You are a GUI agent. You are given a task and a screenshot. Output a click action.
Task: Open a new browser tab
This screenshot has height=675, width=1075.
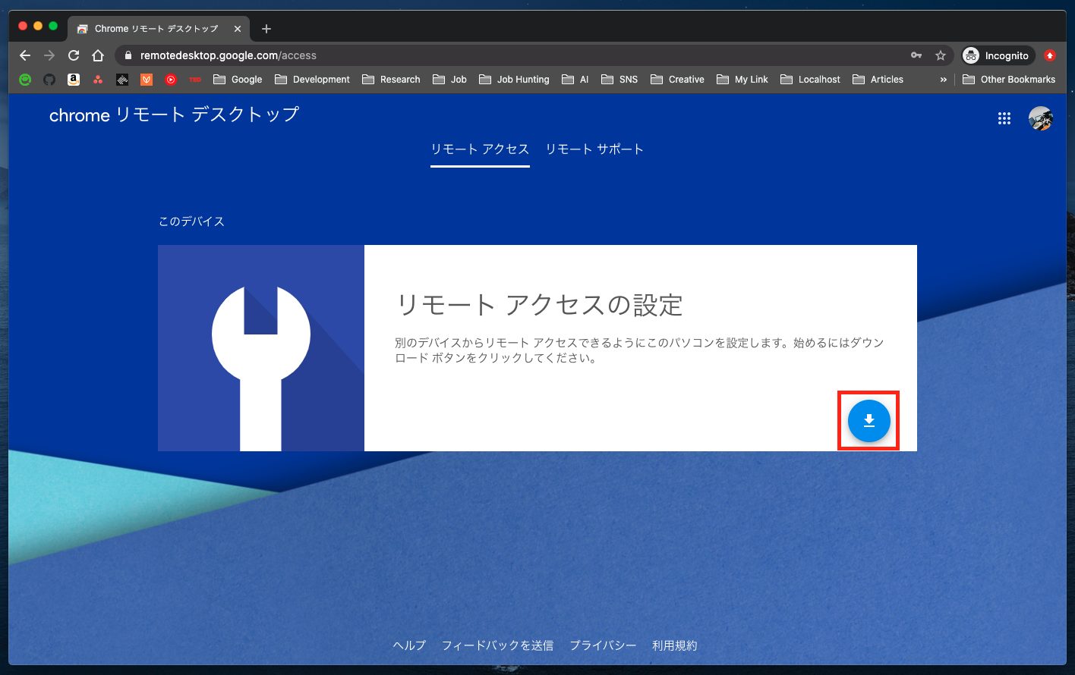pyautogui.click(x=266, y=29)
